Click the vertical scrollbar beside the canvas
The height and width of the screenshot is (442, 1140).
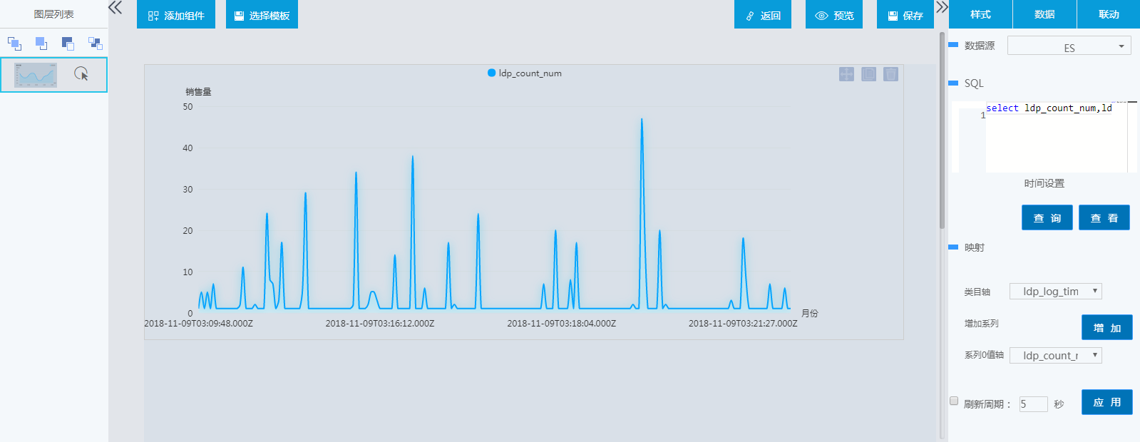942,128
